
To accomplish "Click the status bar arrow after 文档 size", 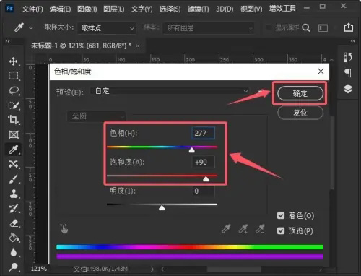I will coord(152,269).
